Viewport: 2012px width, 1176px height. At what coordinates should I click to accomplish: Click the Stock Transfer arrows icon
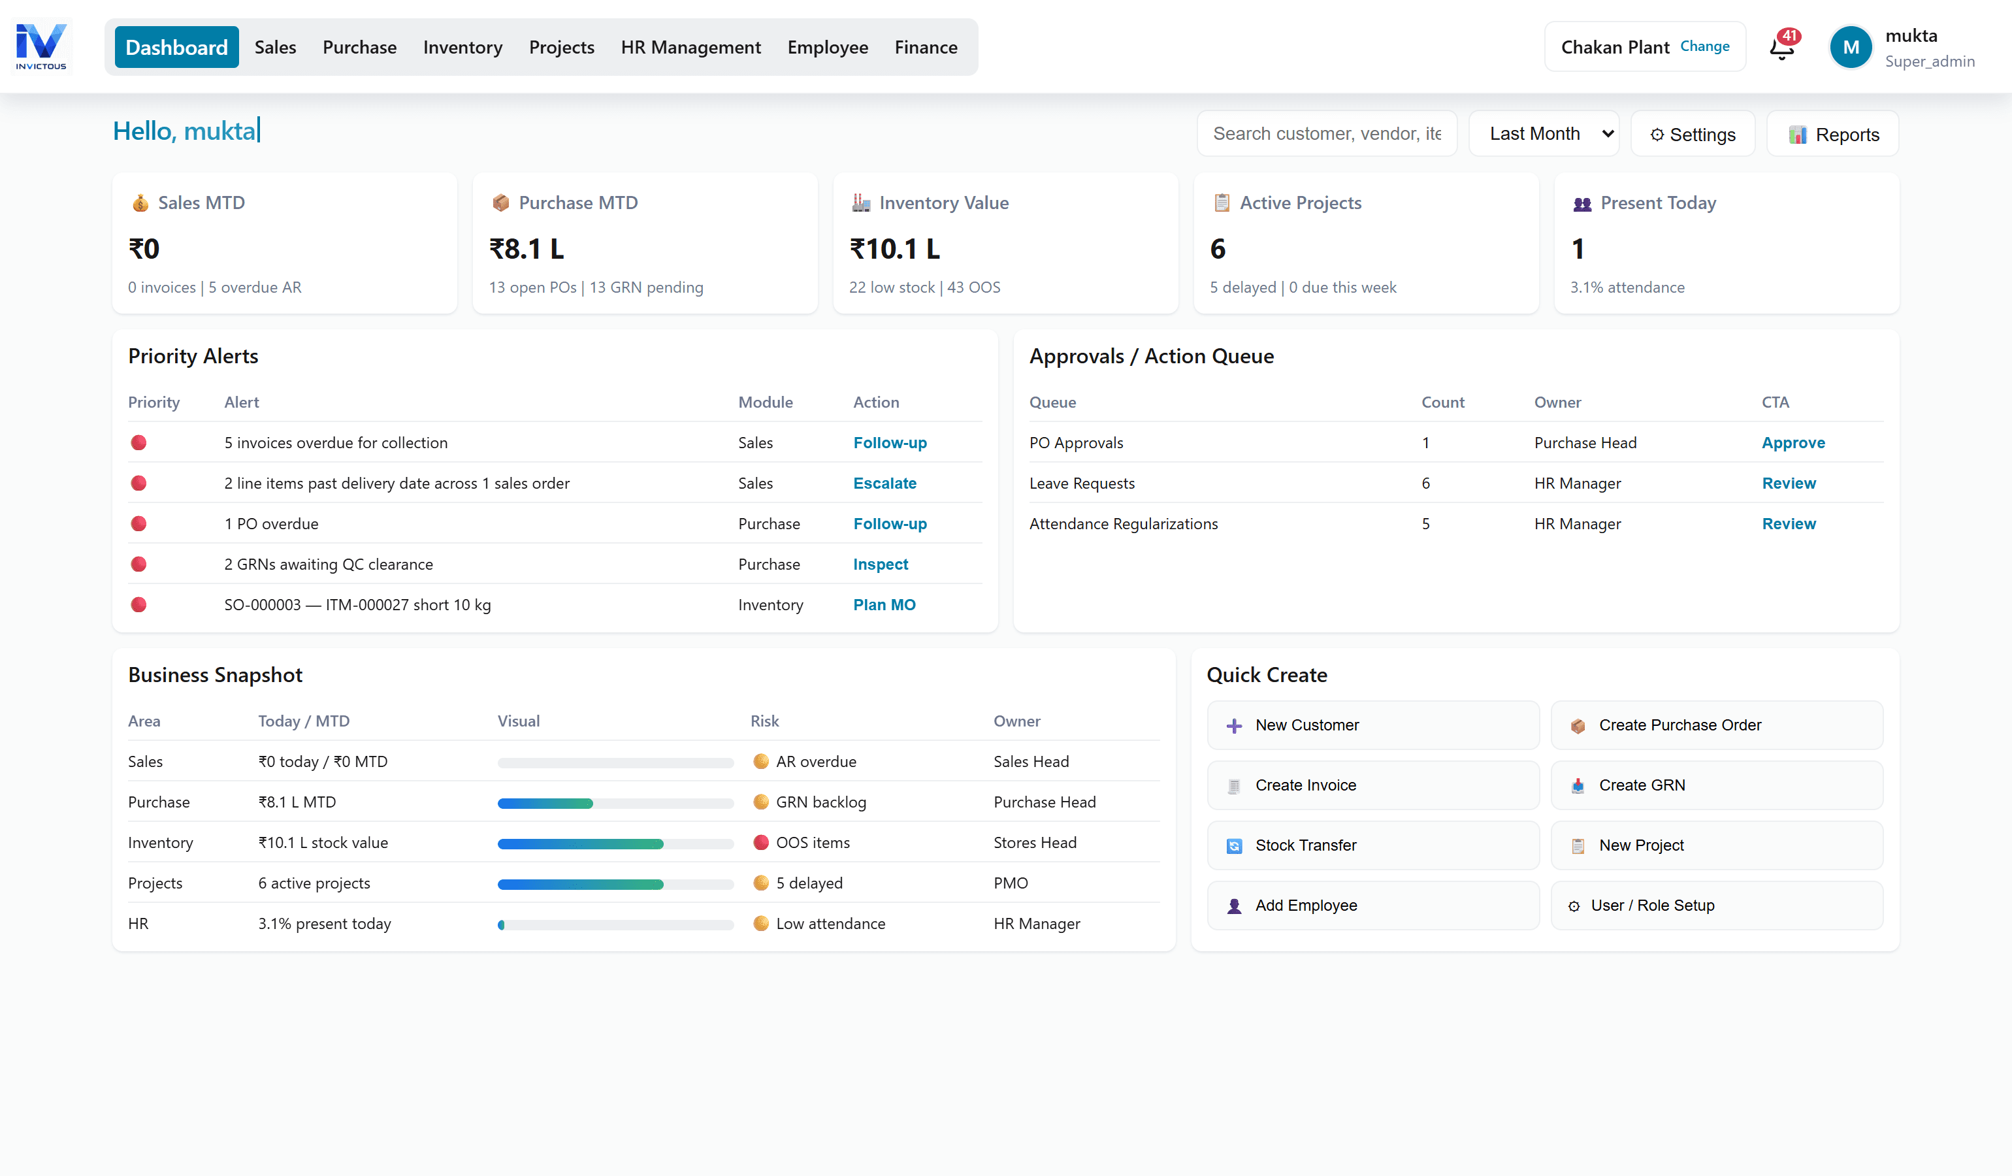pos(1233,845)
